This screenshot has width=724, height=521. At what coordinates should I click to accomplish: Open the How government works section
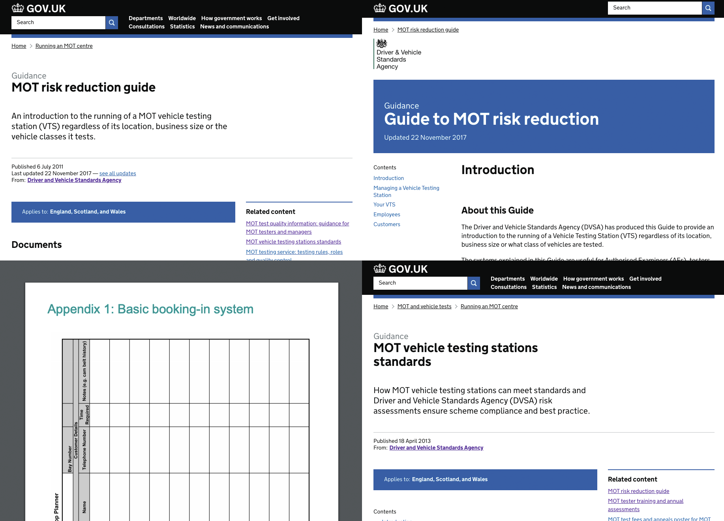tap(231, 18)
